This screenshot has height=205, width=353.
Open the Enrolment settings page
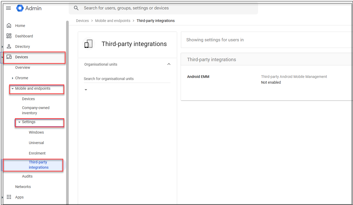pos(37,153)
